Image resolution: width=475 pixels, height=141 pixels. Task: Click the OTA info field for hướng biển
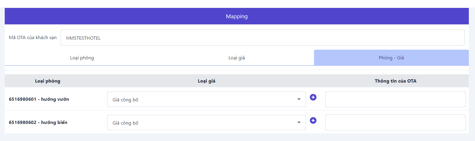395,122
